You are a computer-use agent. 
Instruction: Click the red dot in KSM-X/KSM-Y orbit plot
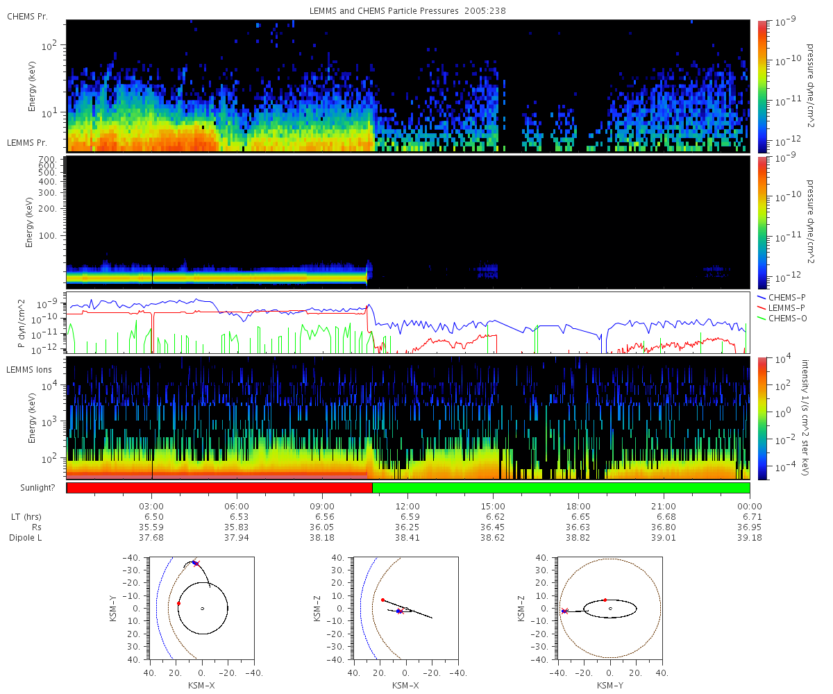tap(178, 604)
